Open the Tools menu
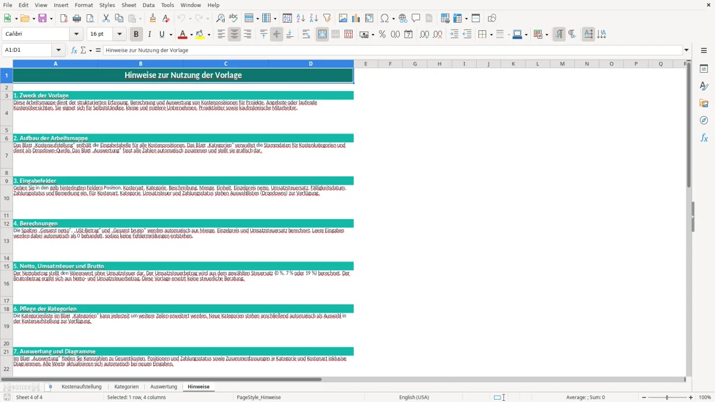The image size is (715, 402). click(x=167, y=5)
